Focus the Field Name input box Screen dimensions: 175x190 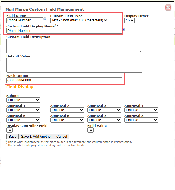tap(25, 20)
